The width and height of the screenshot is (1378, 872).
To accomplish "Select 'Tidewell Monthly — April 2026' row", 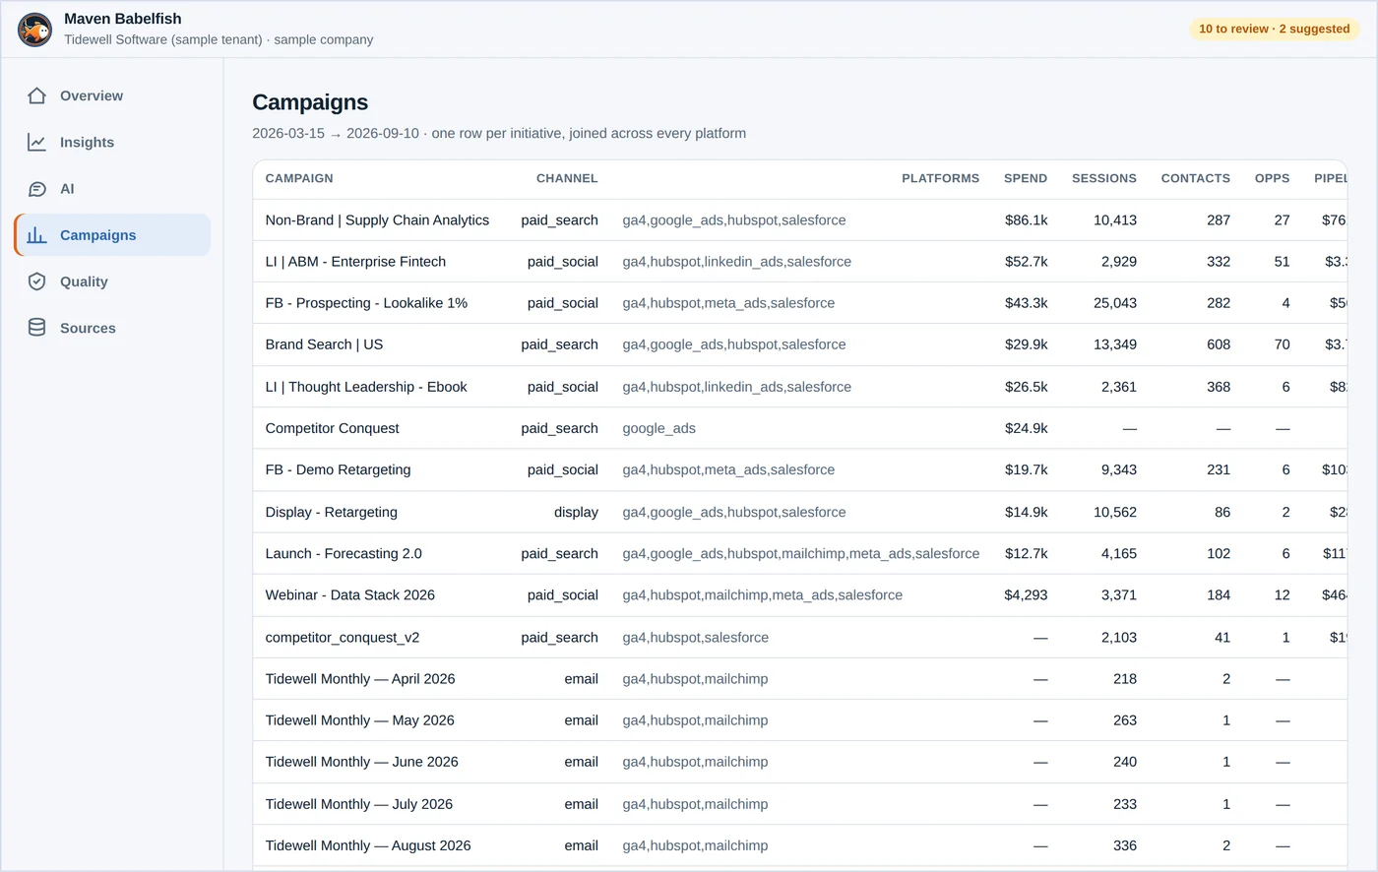I will (799, 678).
